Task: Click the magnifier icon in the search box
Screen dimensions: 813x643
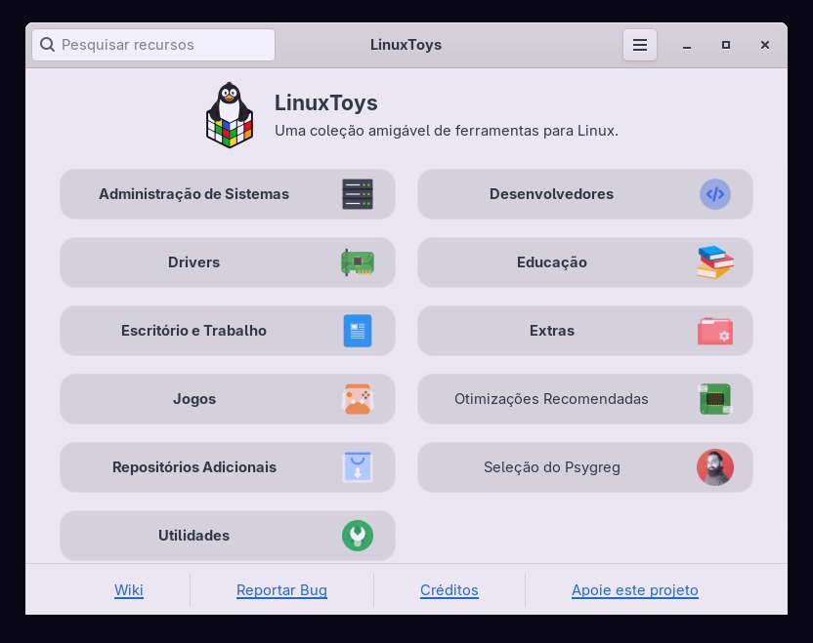Action: (x=47, y=45)
